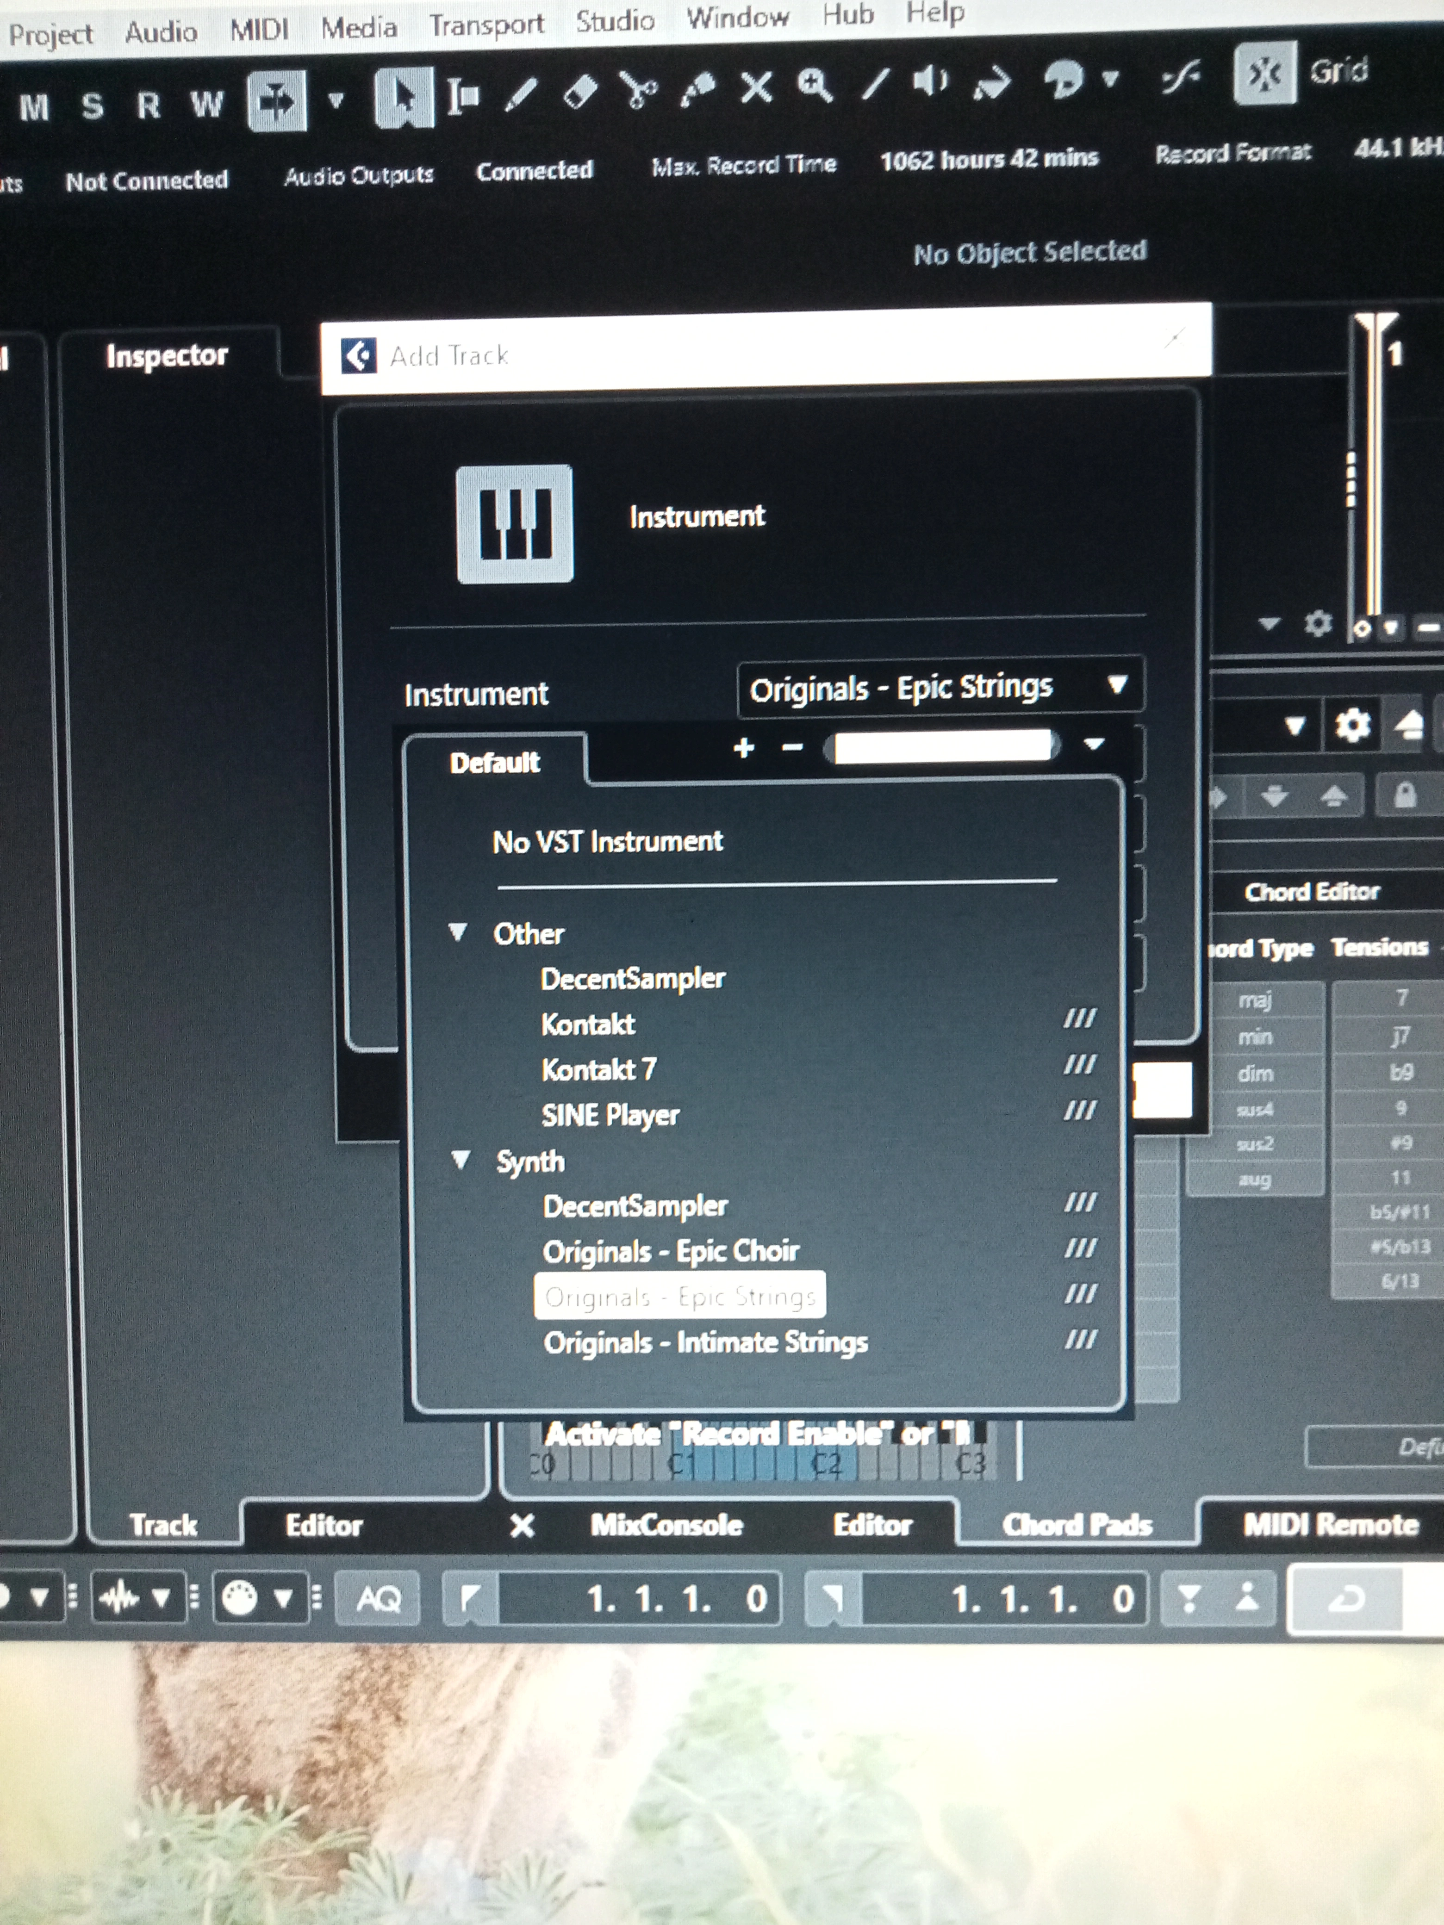Screen dimensions: 1444x1925
Task: Select the Range Selection tool
Action: pos(462,96)
